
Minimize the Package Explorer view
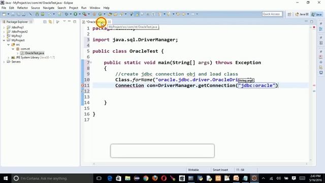pos(69,21)
